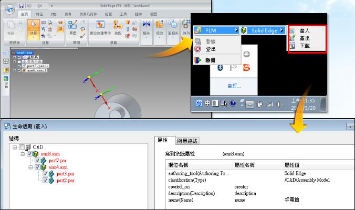The height and width of the screenshot is (210, 355).
Task: Choose 簽入 from the Solid Edge submenu
Action: (304, 31)
